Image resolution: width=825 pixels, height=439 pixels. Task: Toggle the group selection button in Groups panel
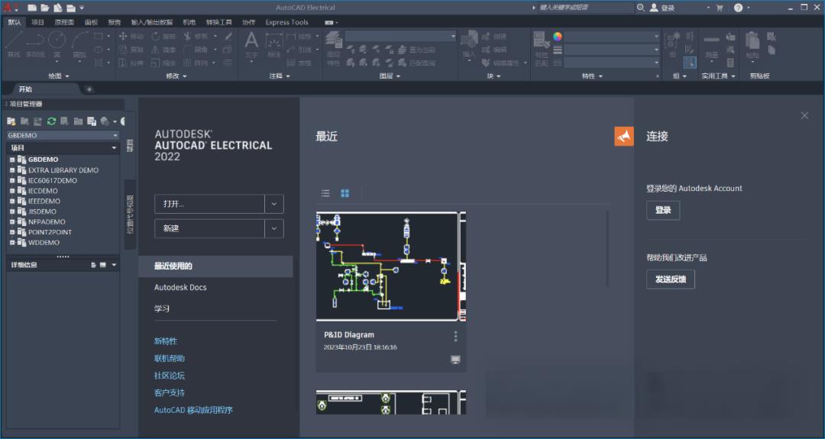(x=689, y=63)
